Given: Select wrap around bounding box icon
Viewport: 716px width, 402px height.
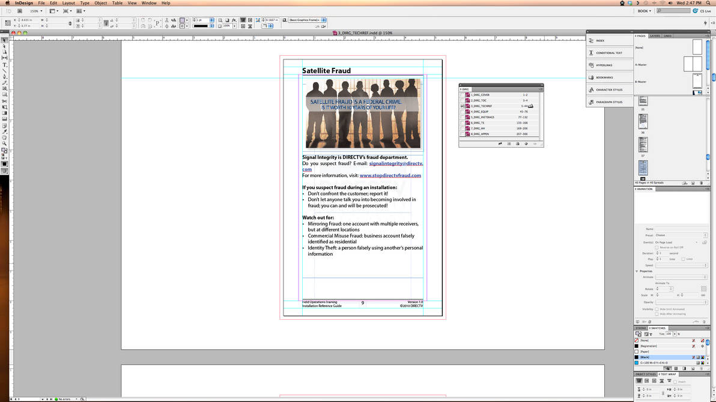Looking at the screenshot, I should tap(646, 381).
